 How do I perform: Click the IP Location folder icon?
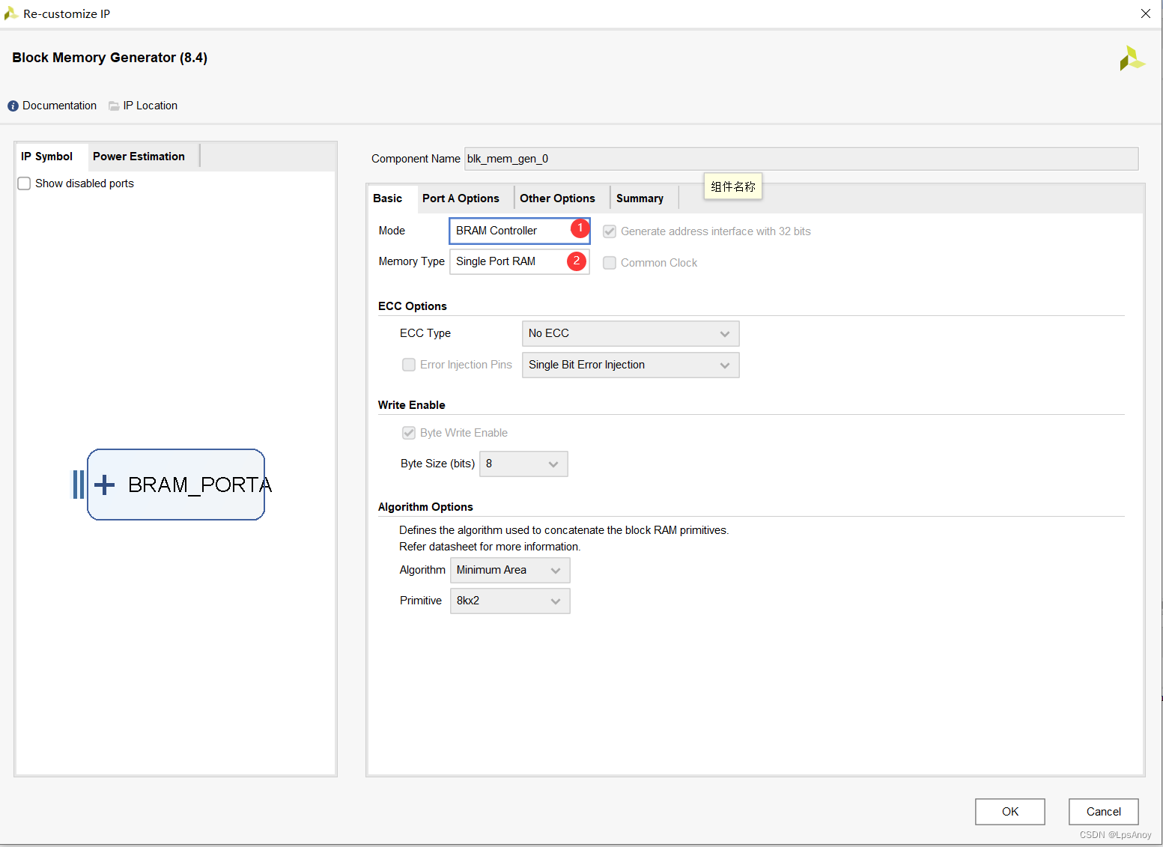coord(114,106)
